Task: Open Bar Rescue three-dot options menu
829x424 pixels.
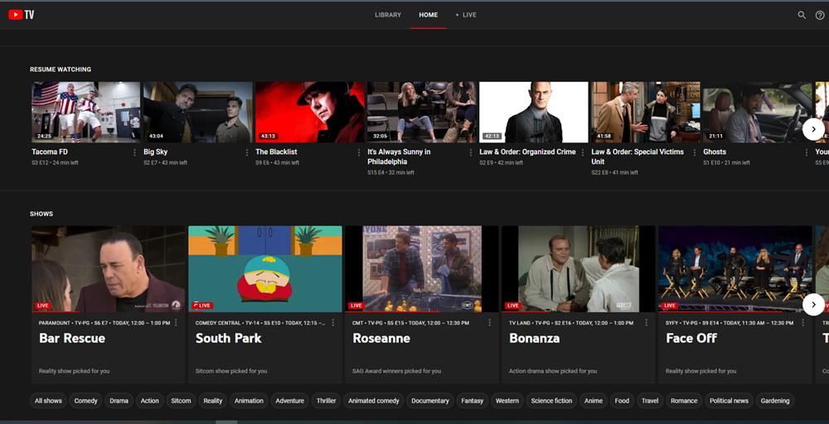Action: pyautogui.click(x=176, y=323)
